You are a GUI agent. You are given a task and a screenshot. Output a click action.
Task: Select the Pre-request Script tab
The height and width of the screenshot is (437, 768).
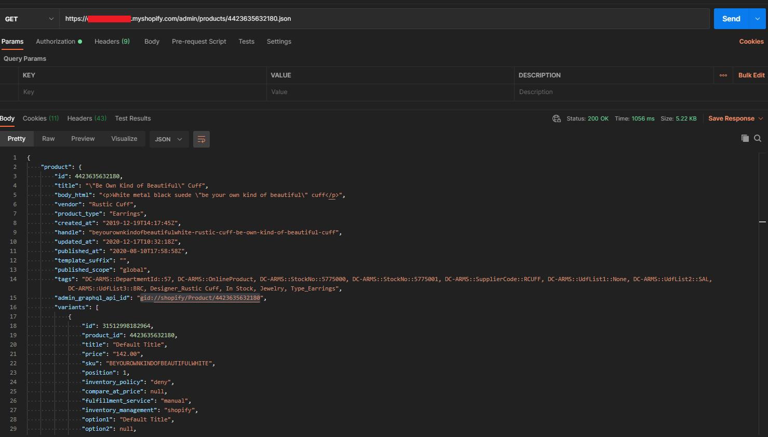tap(199, 42)
